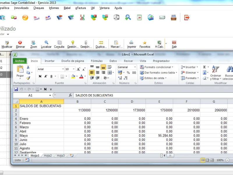Click the Modificar toolbar icon in Sage
The width and height of the screenshot is (233, 175).
pyautogui.click(x=7, y=44)
